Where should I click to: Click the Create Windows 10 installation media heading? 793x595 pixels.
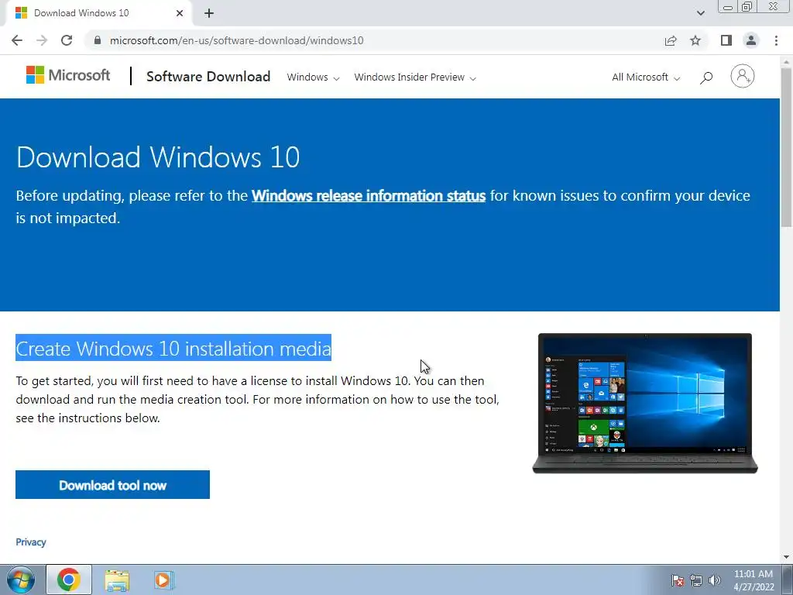coord(173,348)
